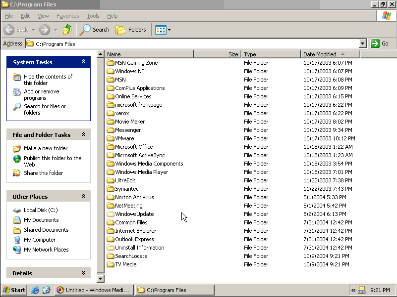Open the Edit menu
The width and height of the screenshot is (397, 297).
tap(25, 16)
